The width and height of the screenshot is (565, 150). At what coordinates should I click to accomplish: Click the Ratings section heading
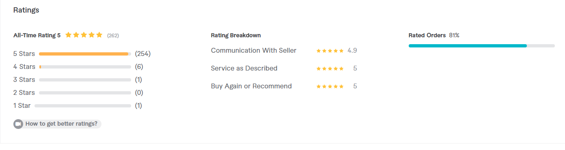[x=26, y=10]
